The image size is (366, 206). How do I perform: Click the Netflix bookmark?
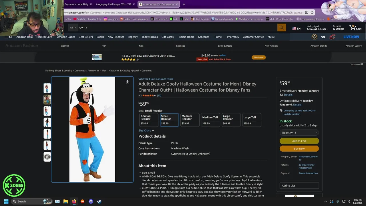coord(67,19)
